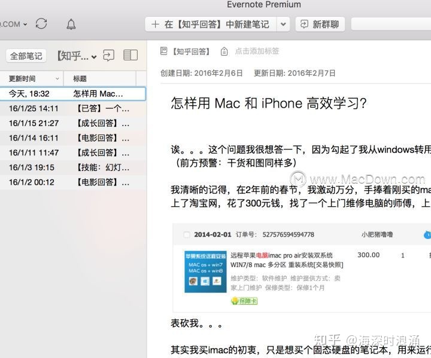
Task: Click the 保障卡 badge in the order image
Action: (x=244, y=301)
